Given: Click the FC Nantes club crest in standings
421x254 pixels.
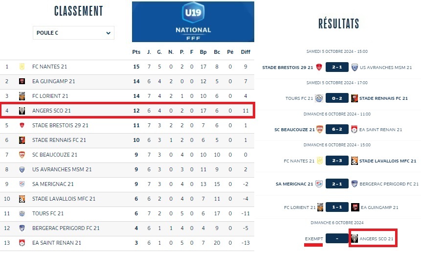Looking at the screenshot, I should (22, 67).
